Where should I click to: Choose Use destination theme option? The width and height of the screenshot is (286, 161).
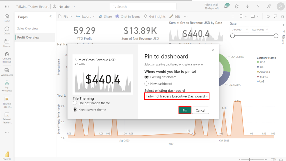click(75, 103)
